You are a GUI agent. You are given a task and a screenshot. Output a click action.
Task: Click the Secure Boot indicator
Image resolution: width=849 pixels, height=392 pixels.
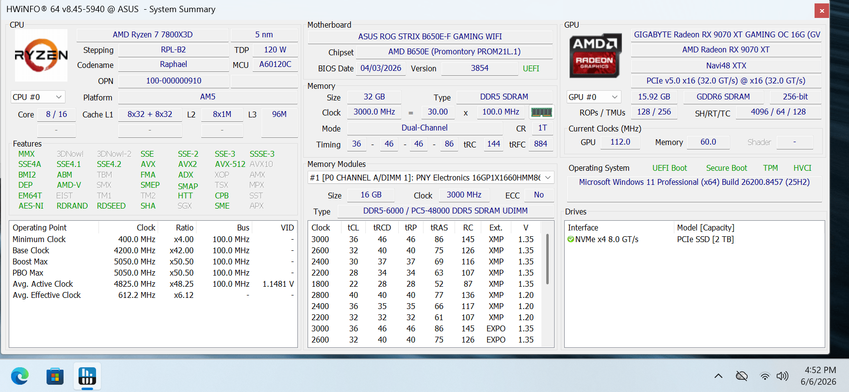pyautogui.click(x=726, y=168)
